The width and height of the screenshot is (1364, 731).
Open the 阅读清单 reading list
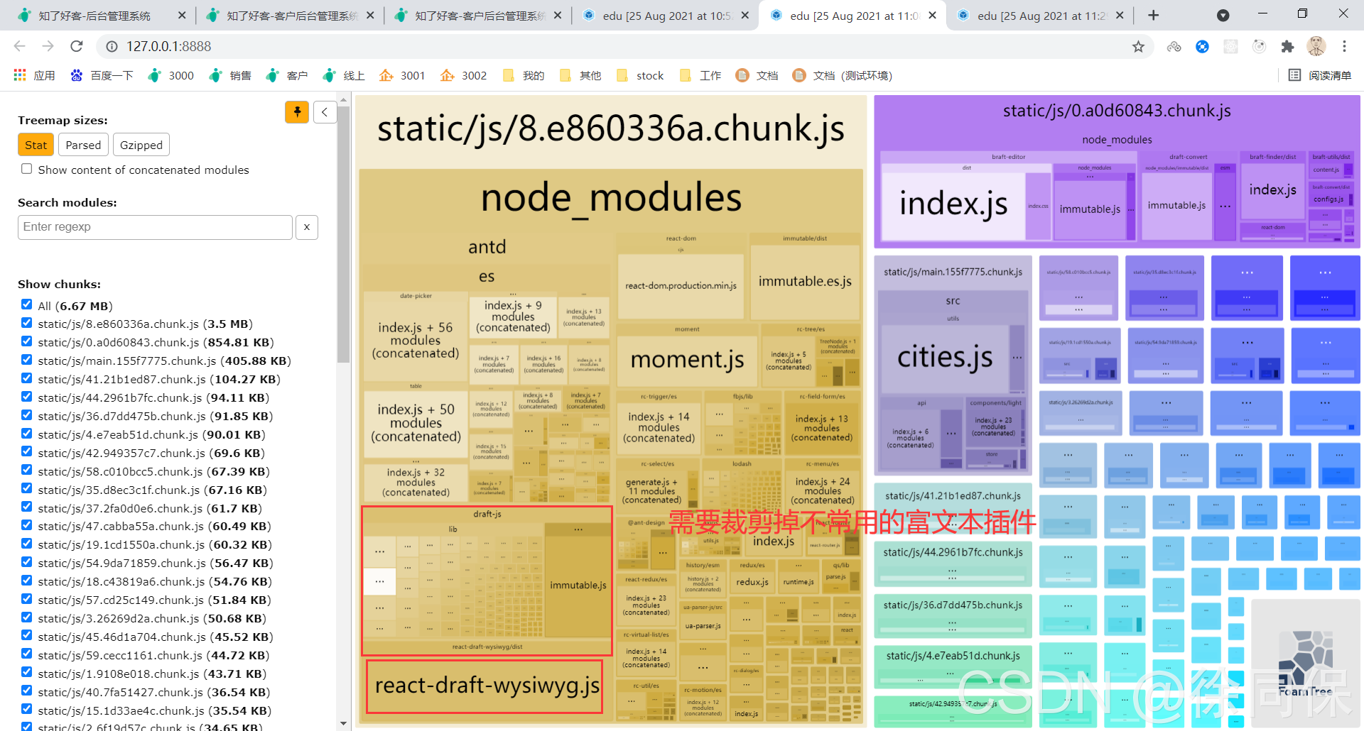[1320, 75]
